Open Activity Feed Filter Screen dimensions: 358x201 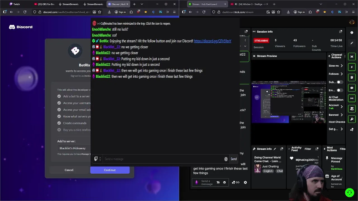(308, 149)
